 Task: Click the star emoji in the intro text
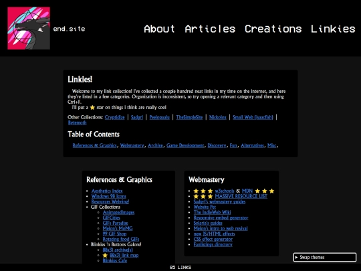(x=92, y=107)
